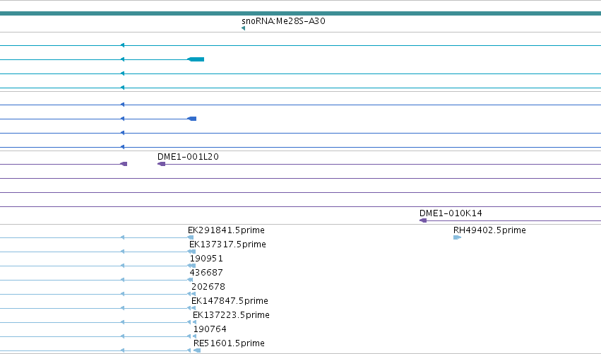Select the RH49402.5prime EST label

click(x=489, y=230)
